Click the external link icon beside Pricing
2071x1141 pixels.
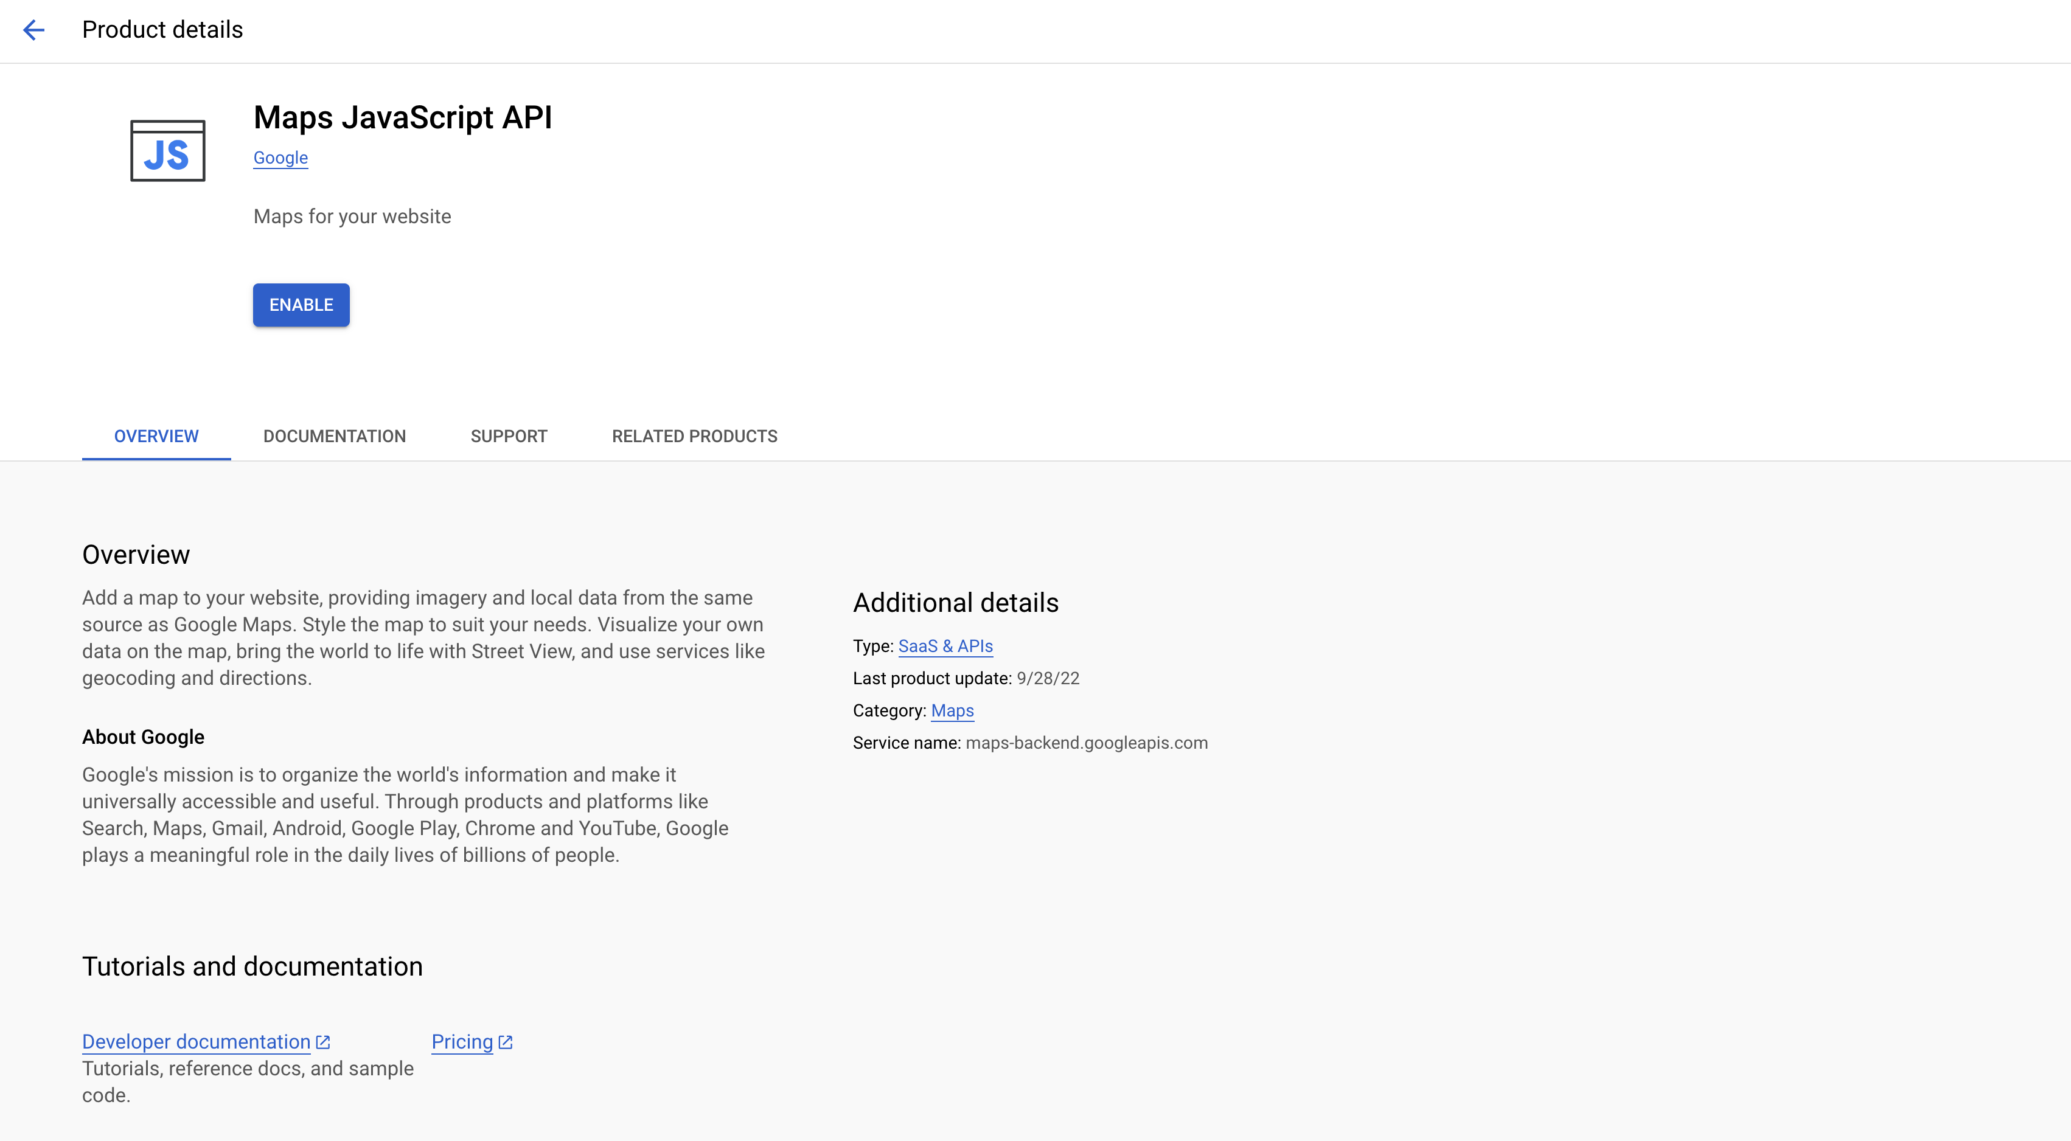(506, 1042)
